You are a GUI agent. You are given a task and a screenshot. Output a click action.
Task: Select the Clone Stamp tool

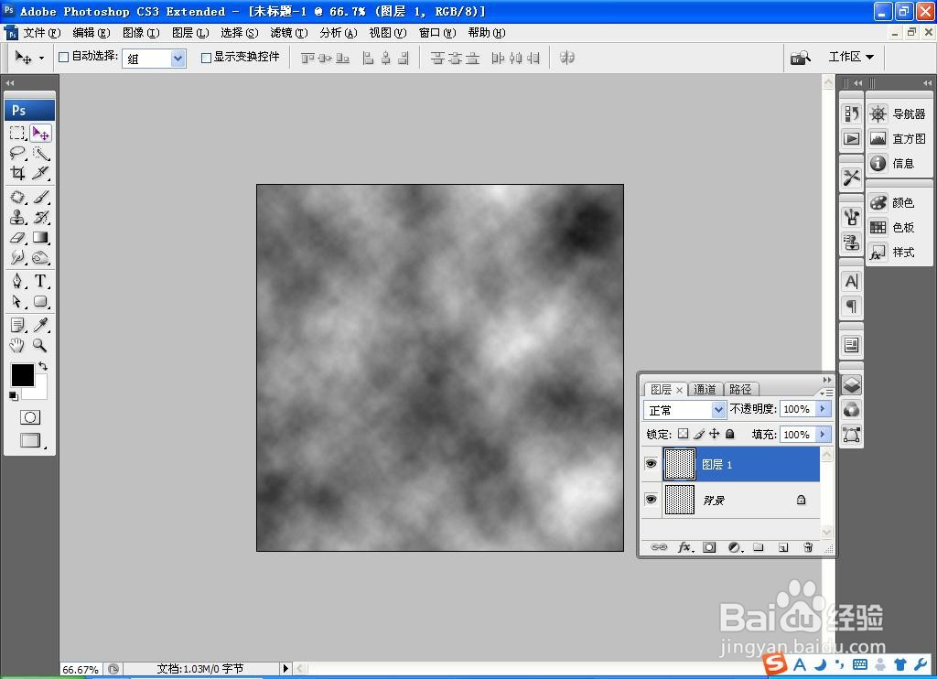click(17, 218)
